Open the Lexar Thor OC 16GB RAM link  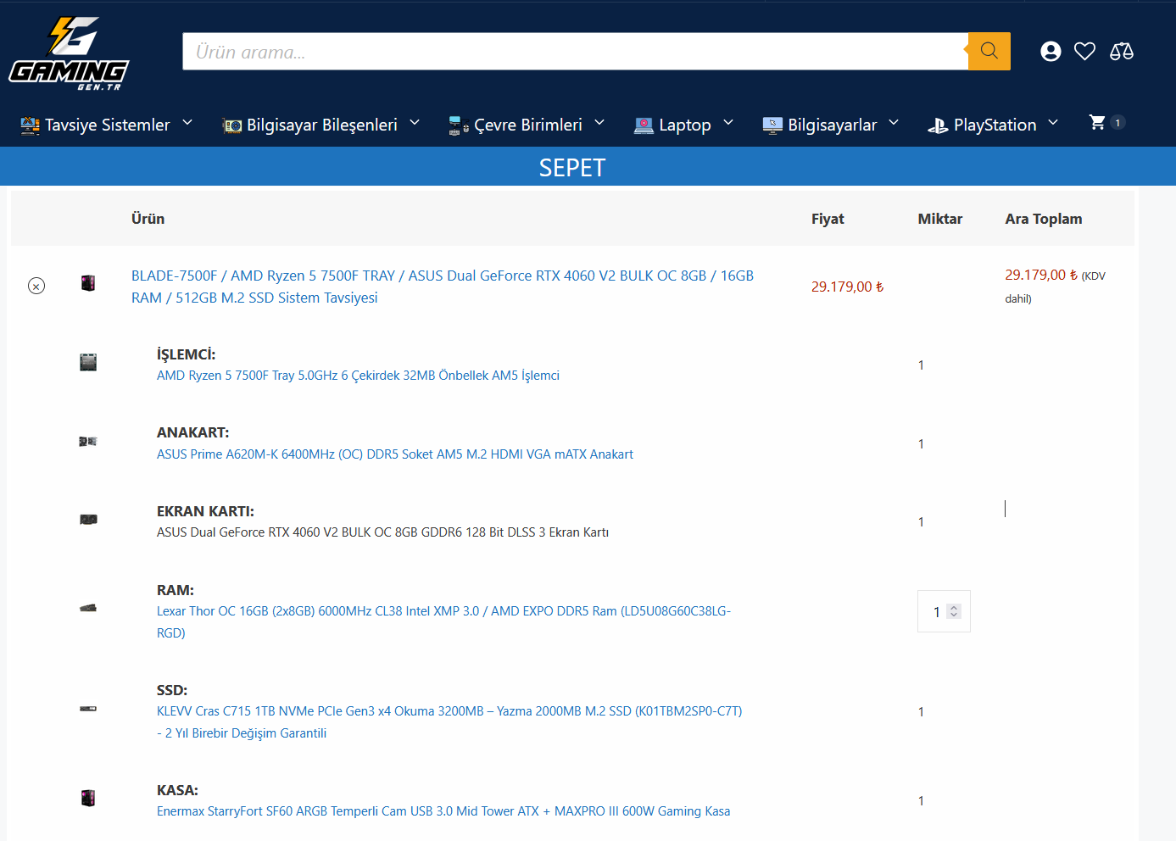(443, 622)
